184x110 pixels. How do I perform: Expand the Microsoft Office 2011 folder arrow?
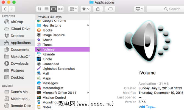(88, 93)
